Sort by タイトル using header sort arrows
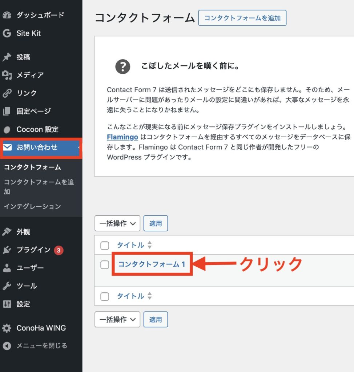 pos(149,245)
